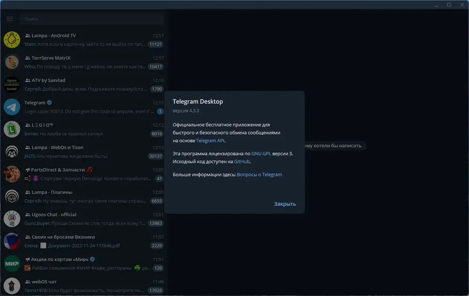The image size is (469, 296).
Task: Open PartsDirect & Запчасти channel avatar
Action: [x=12, y=174]
